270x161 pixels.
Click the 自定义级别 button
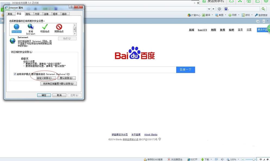[x=46, y=78]
